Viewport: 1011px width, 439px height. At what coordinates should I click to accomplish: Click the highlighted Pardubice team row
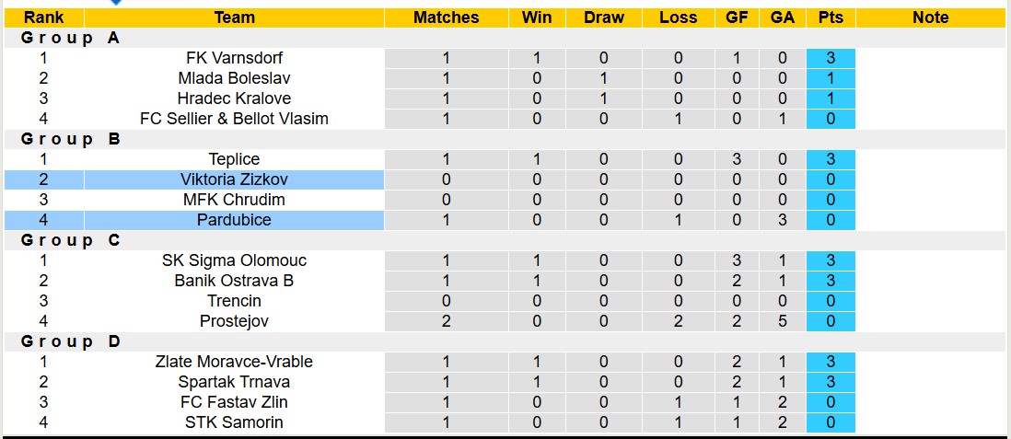(x=234, y=220)
